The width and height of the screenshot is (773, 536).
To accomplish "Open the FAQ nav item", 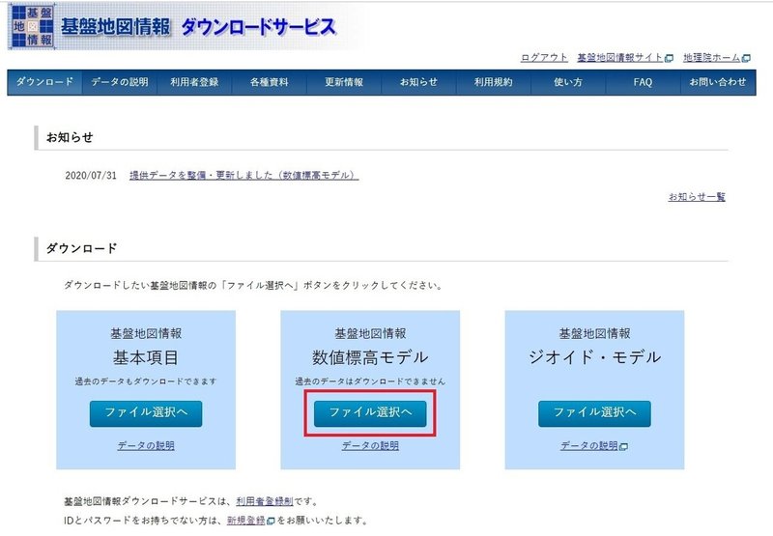I will click(643, 82).
